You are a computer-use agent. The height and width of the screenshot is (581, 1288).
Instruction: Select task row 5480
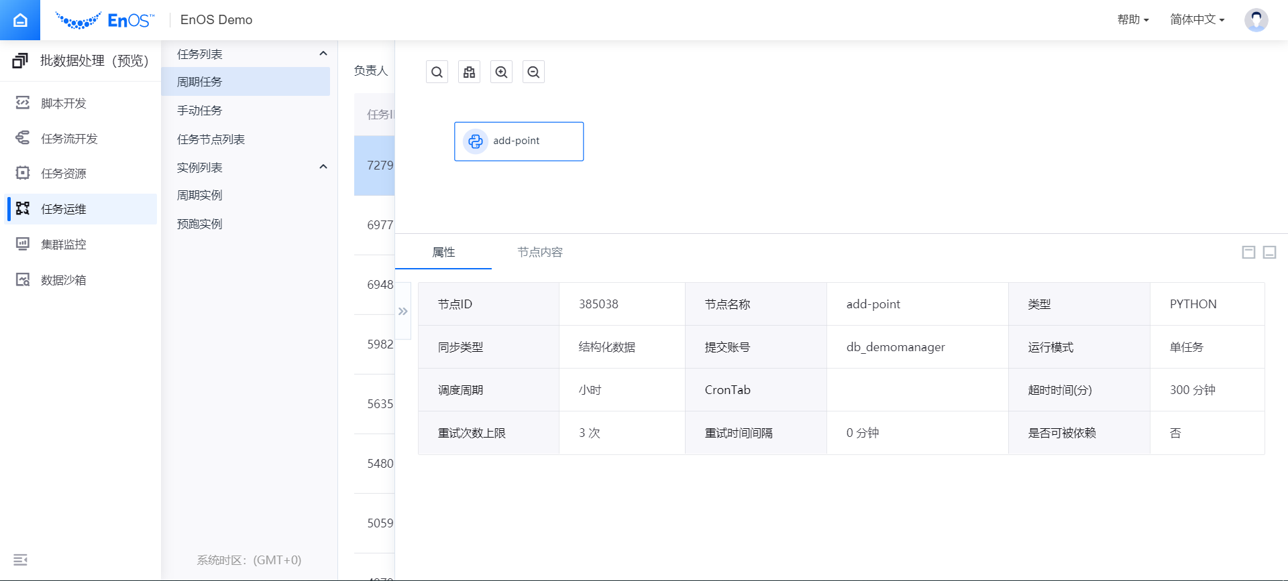374,464
